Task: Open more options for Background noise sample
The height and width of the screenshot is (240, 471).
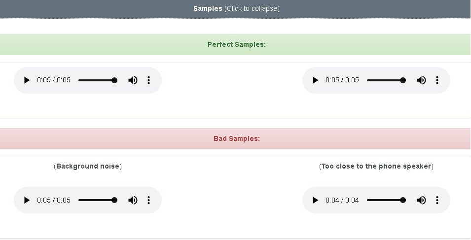Action: [148, 200]
